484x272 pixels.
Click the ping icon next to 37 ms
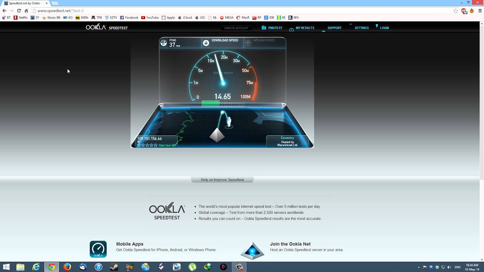[164, 43]
